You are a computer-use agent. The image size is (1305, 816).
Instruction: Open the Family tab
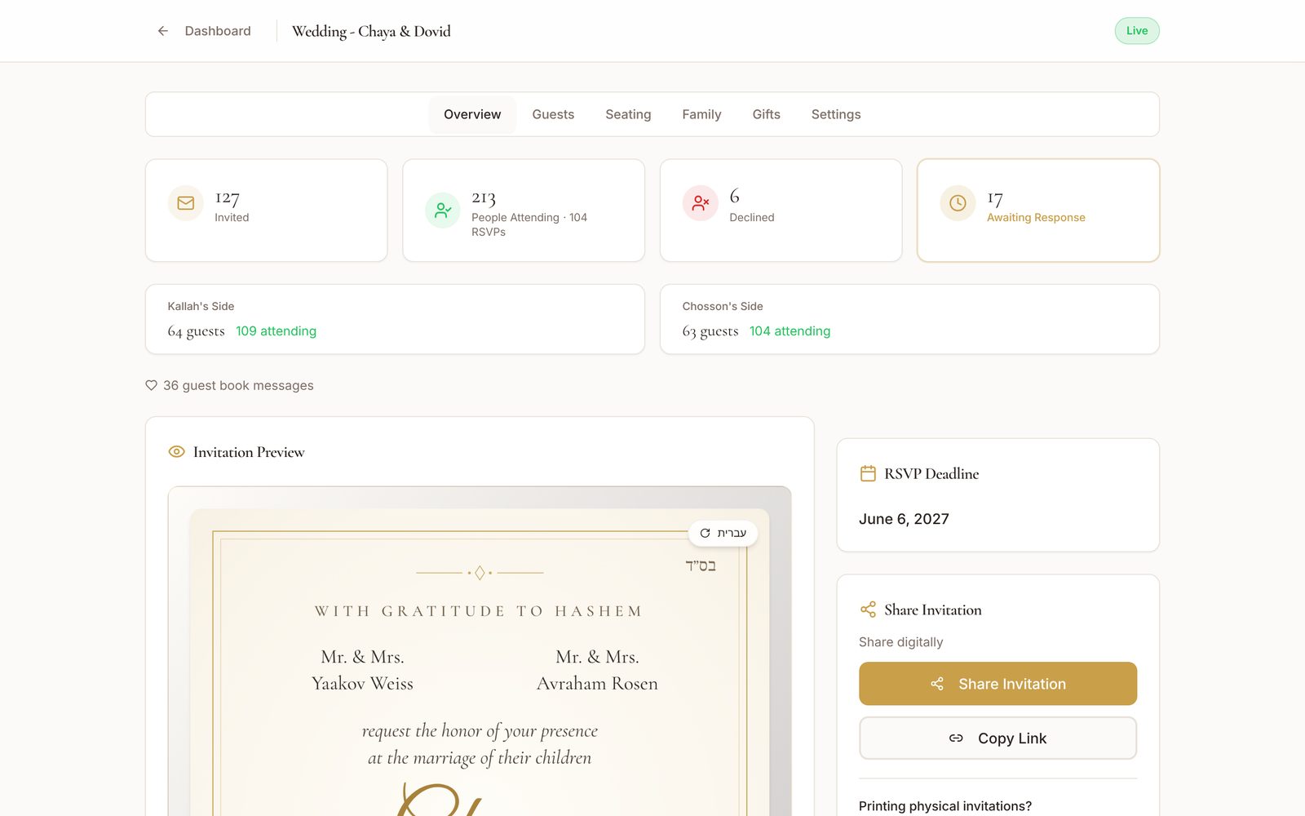click(x=701, y=114)
